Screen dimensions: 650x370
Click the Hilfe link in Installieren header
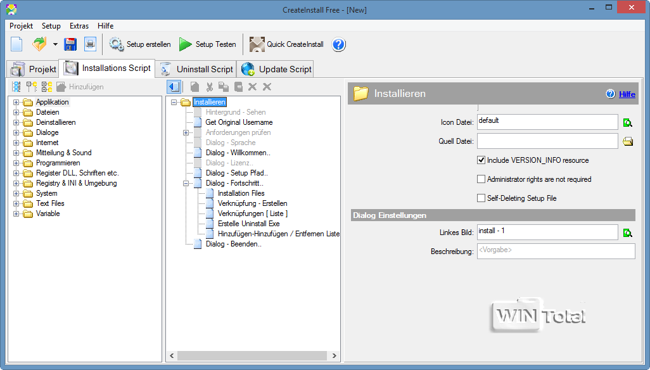627,94
